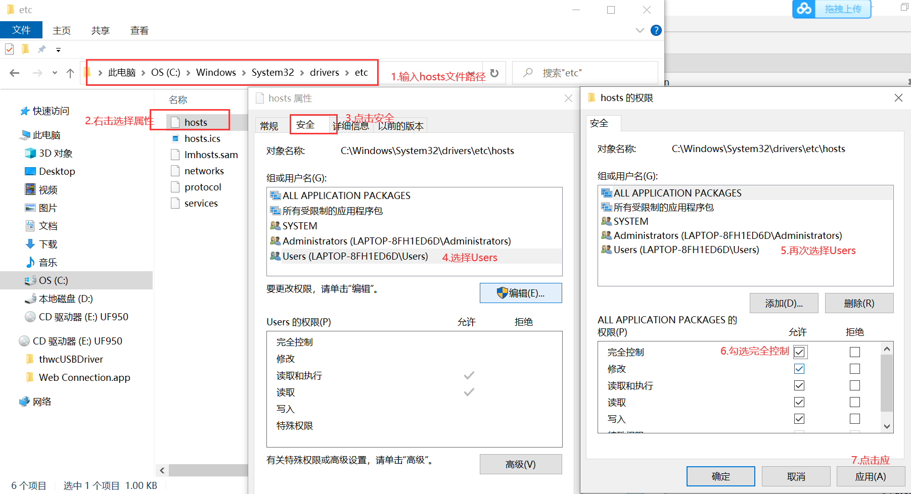Open recent locations dropdown arrow
This screenshot has height=494, width=911.
(55, 73)
